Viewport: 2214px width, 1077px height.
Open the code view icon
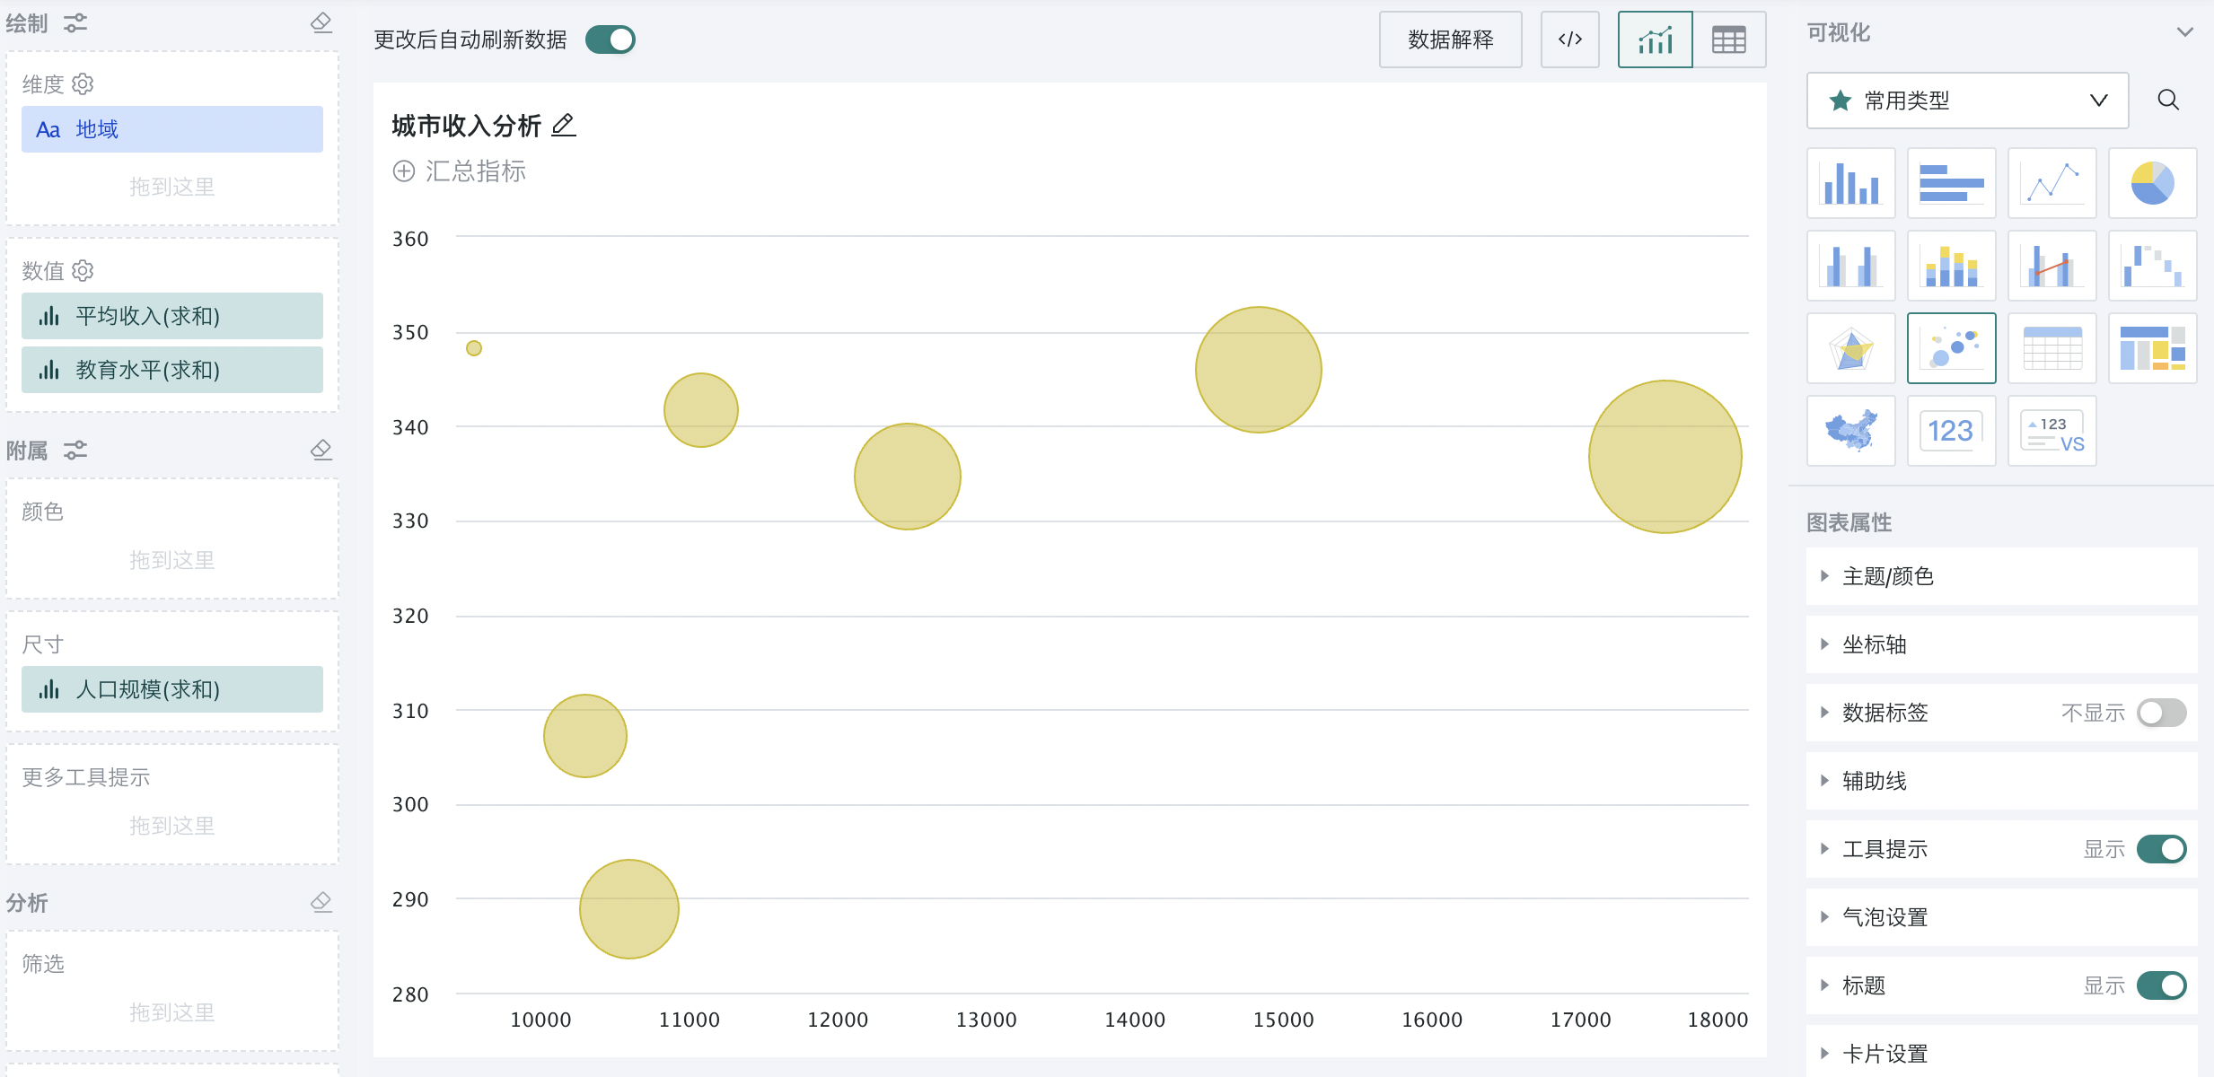[x=1569, y=39]
